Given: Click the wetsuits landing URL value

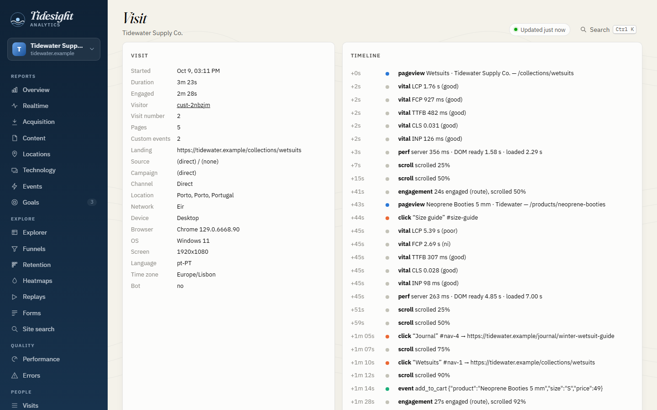Looking at the screenshot, I should [x=239, y=150].
